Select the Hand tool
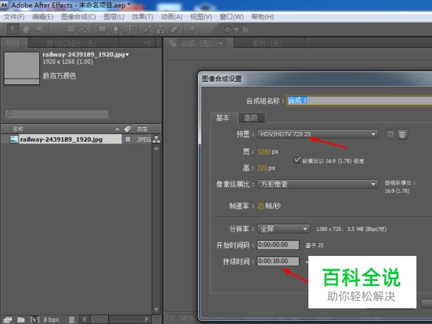 (x=26, y=29)
